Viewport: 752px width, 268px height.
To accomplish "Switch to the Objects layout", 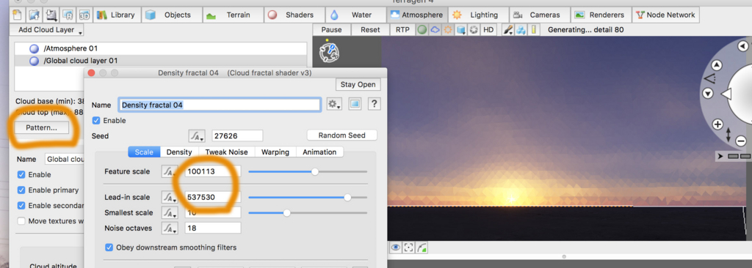I will tap(172, 15).
